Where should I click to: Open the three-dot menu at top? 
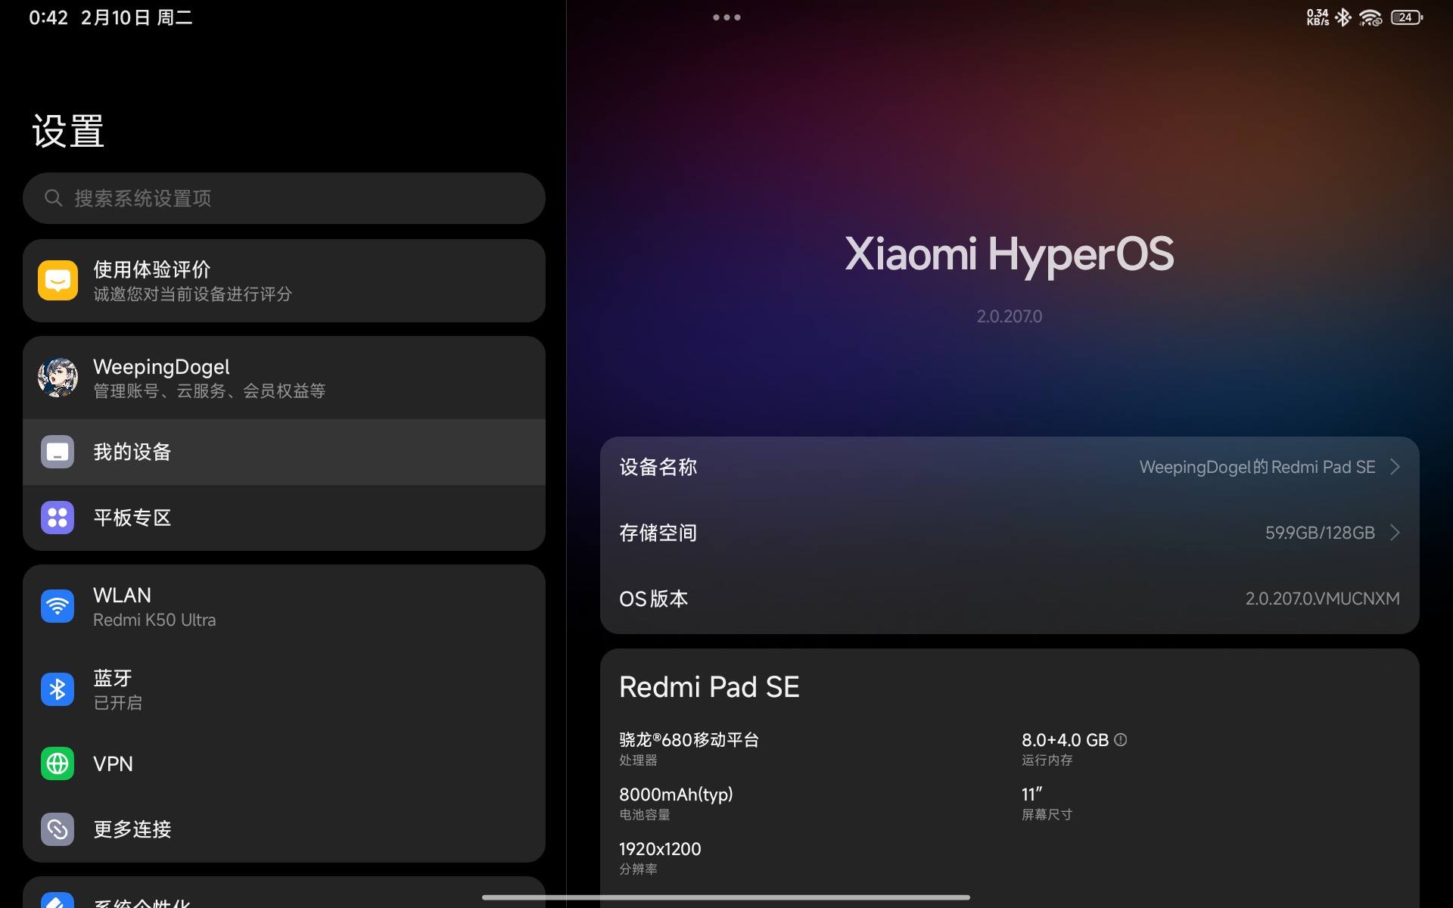(726, 17)
